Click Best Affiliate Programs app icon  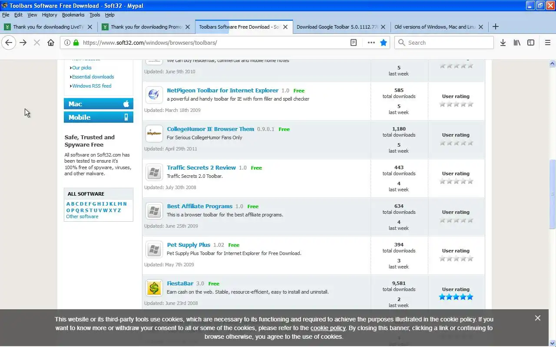[x=154, y=211]
